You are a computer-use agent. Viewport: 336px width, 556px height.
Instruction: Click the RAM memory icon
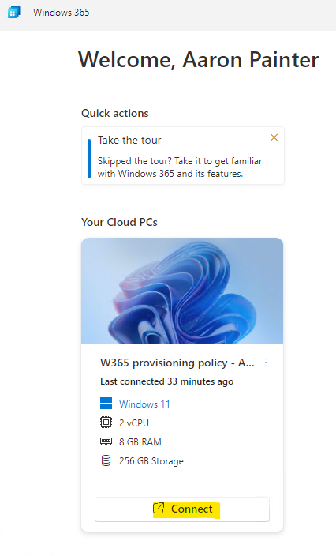[x=106, y=441]
